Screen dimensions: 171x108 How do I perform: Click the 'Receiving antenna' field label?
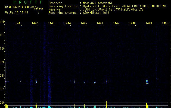63,13
